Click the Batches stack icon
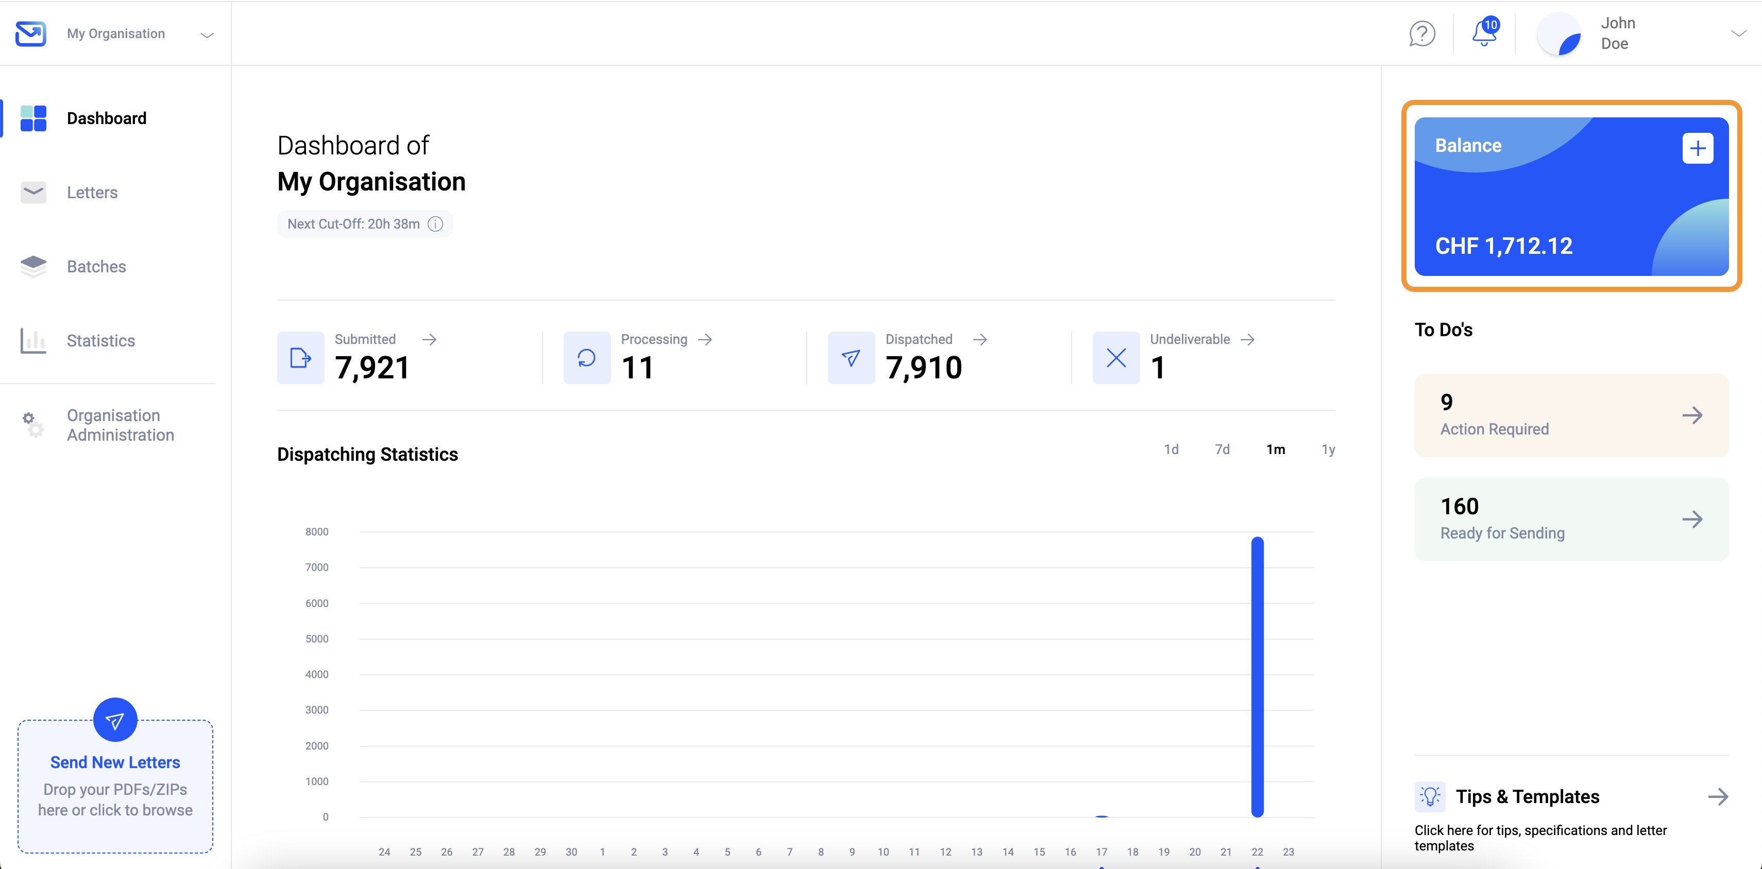This screenshot has width=1762, height=869. 33,266
